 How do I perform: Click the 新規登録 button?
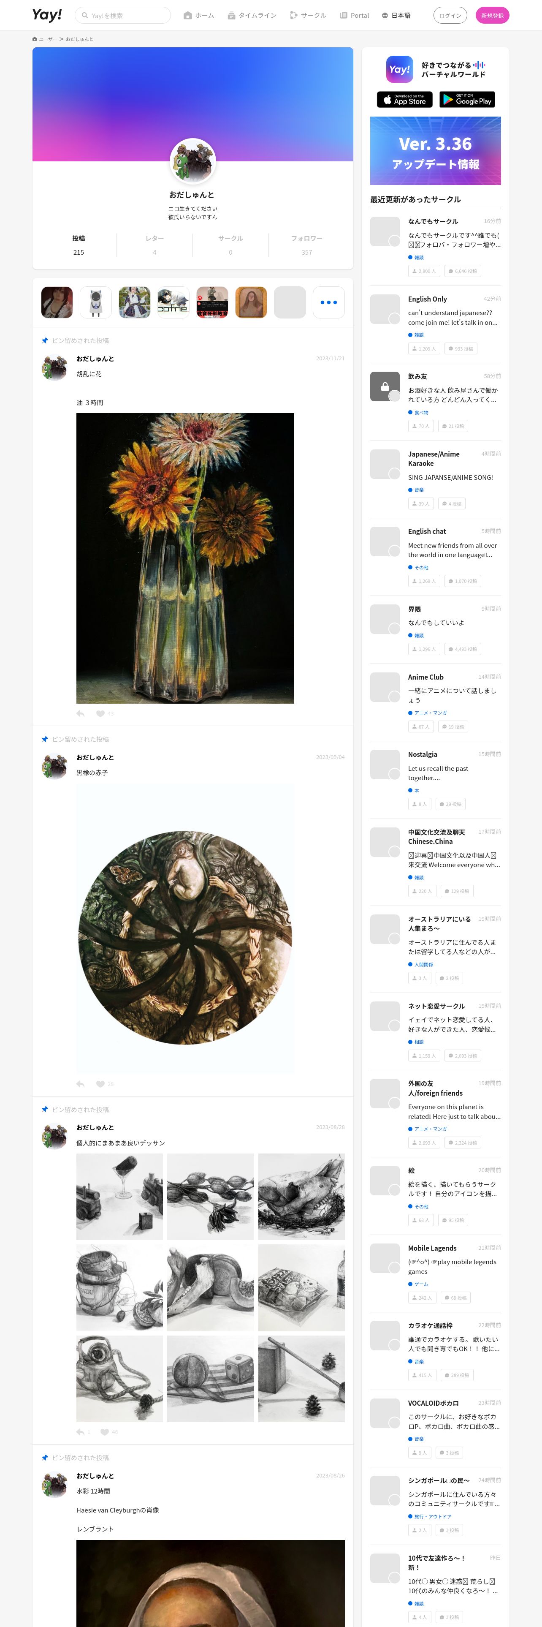(x=492, y=15)
